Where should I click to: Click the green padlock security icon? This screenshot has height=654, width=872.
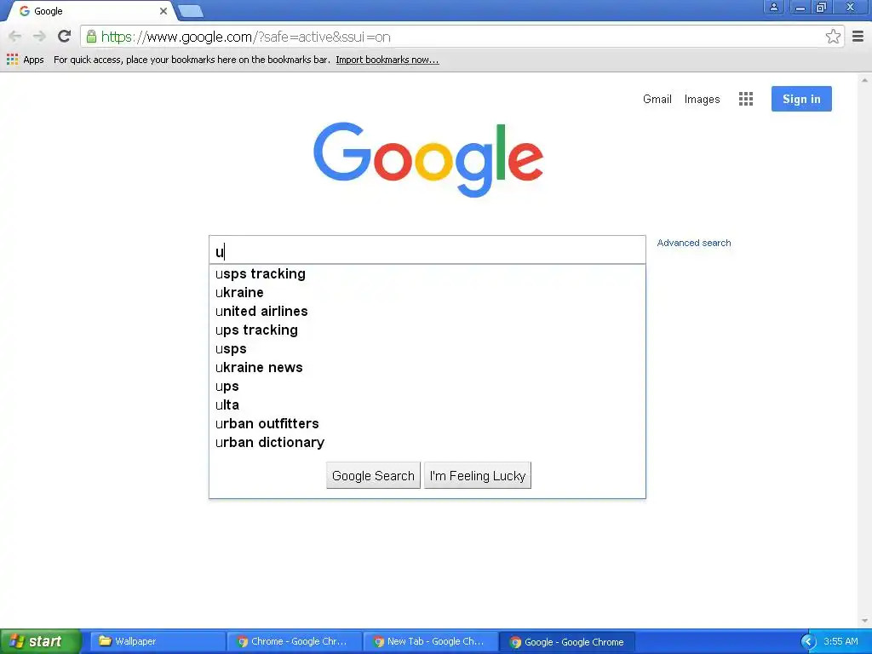[91, 37]
